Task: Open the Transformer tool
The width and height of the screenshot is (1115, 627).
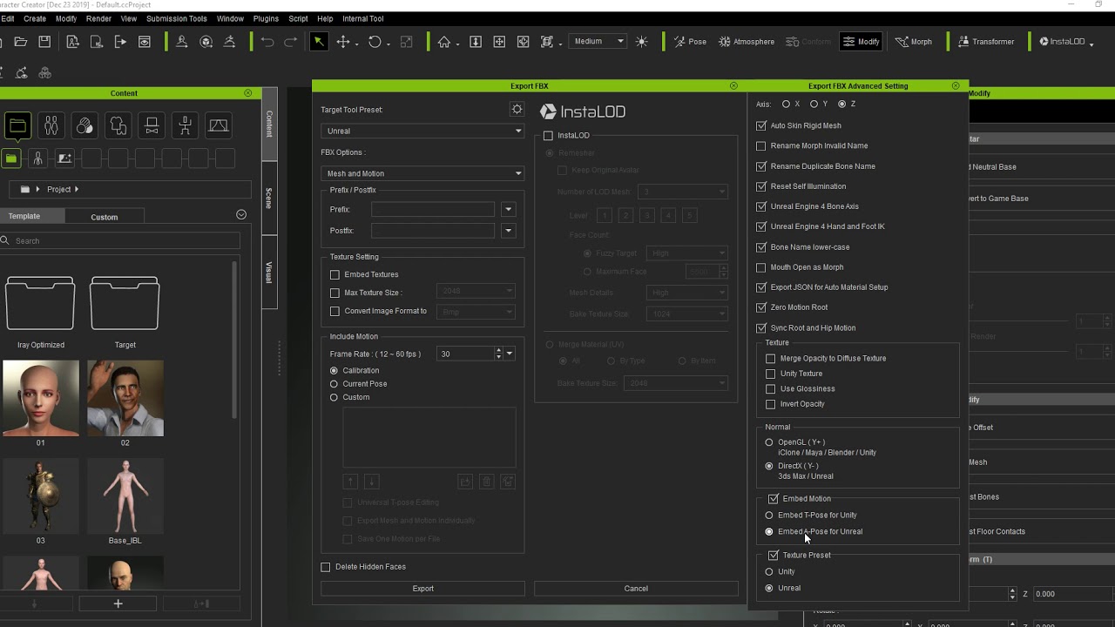Action: [986, 41]
